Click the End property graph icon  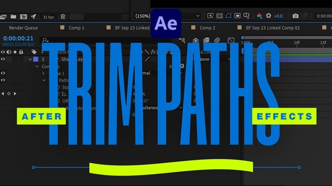64,94
